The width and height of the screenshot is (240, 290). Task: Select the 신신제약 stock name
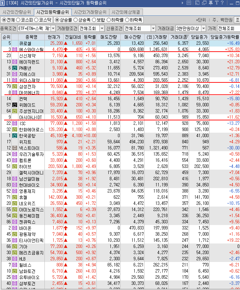click(27, 56)
